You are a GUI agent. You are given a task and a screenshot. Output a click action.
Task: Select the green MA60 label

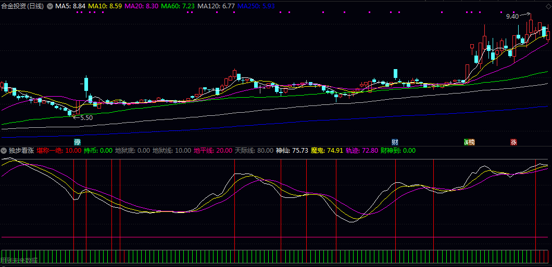coord(178,6)
